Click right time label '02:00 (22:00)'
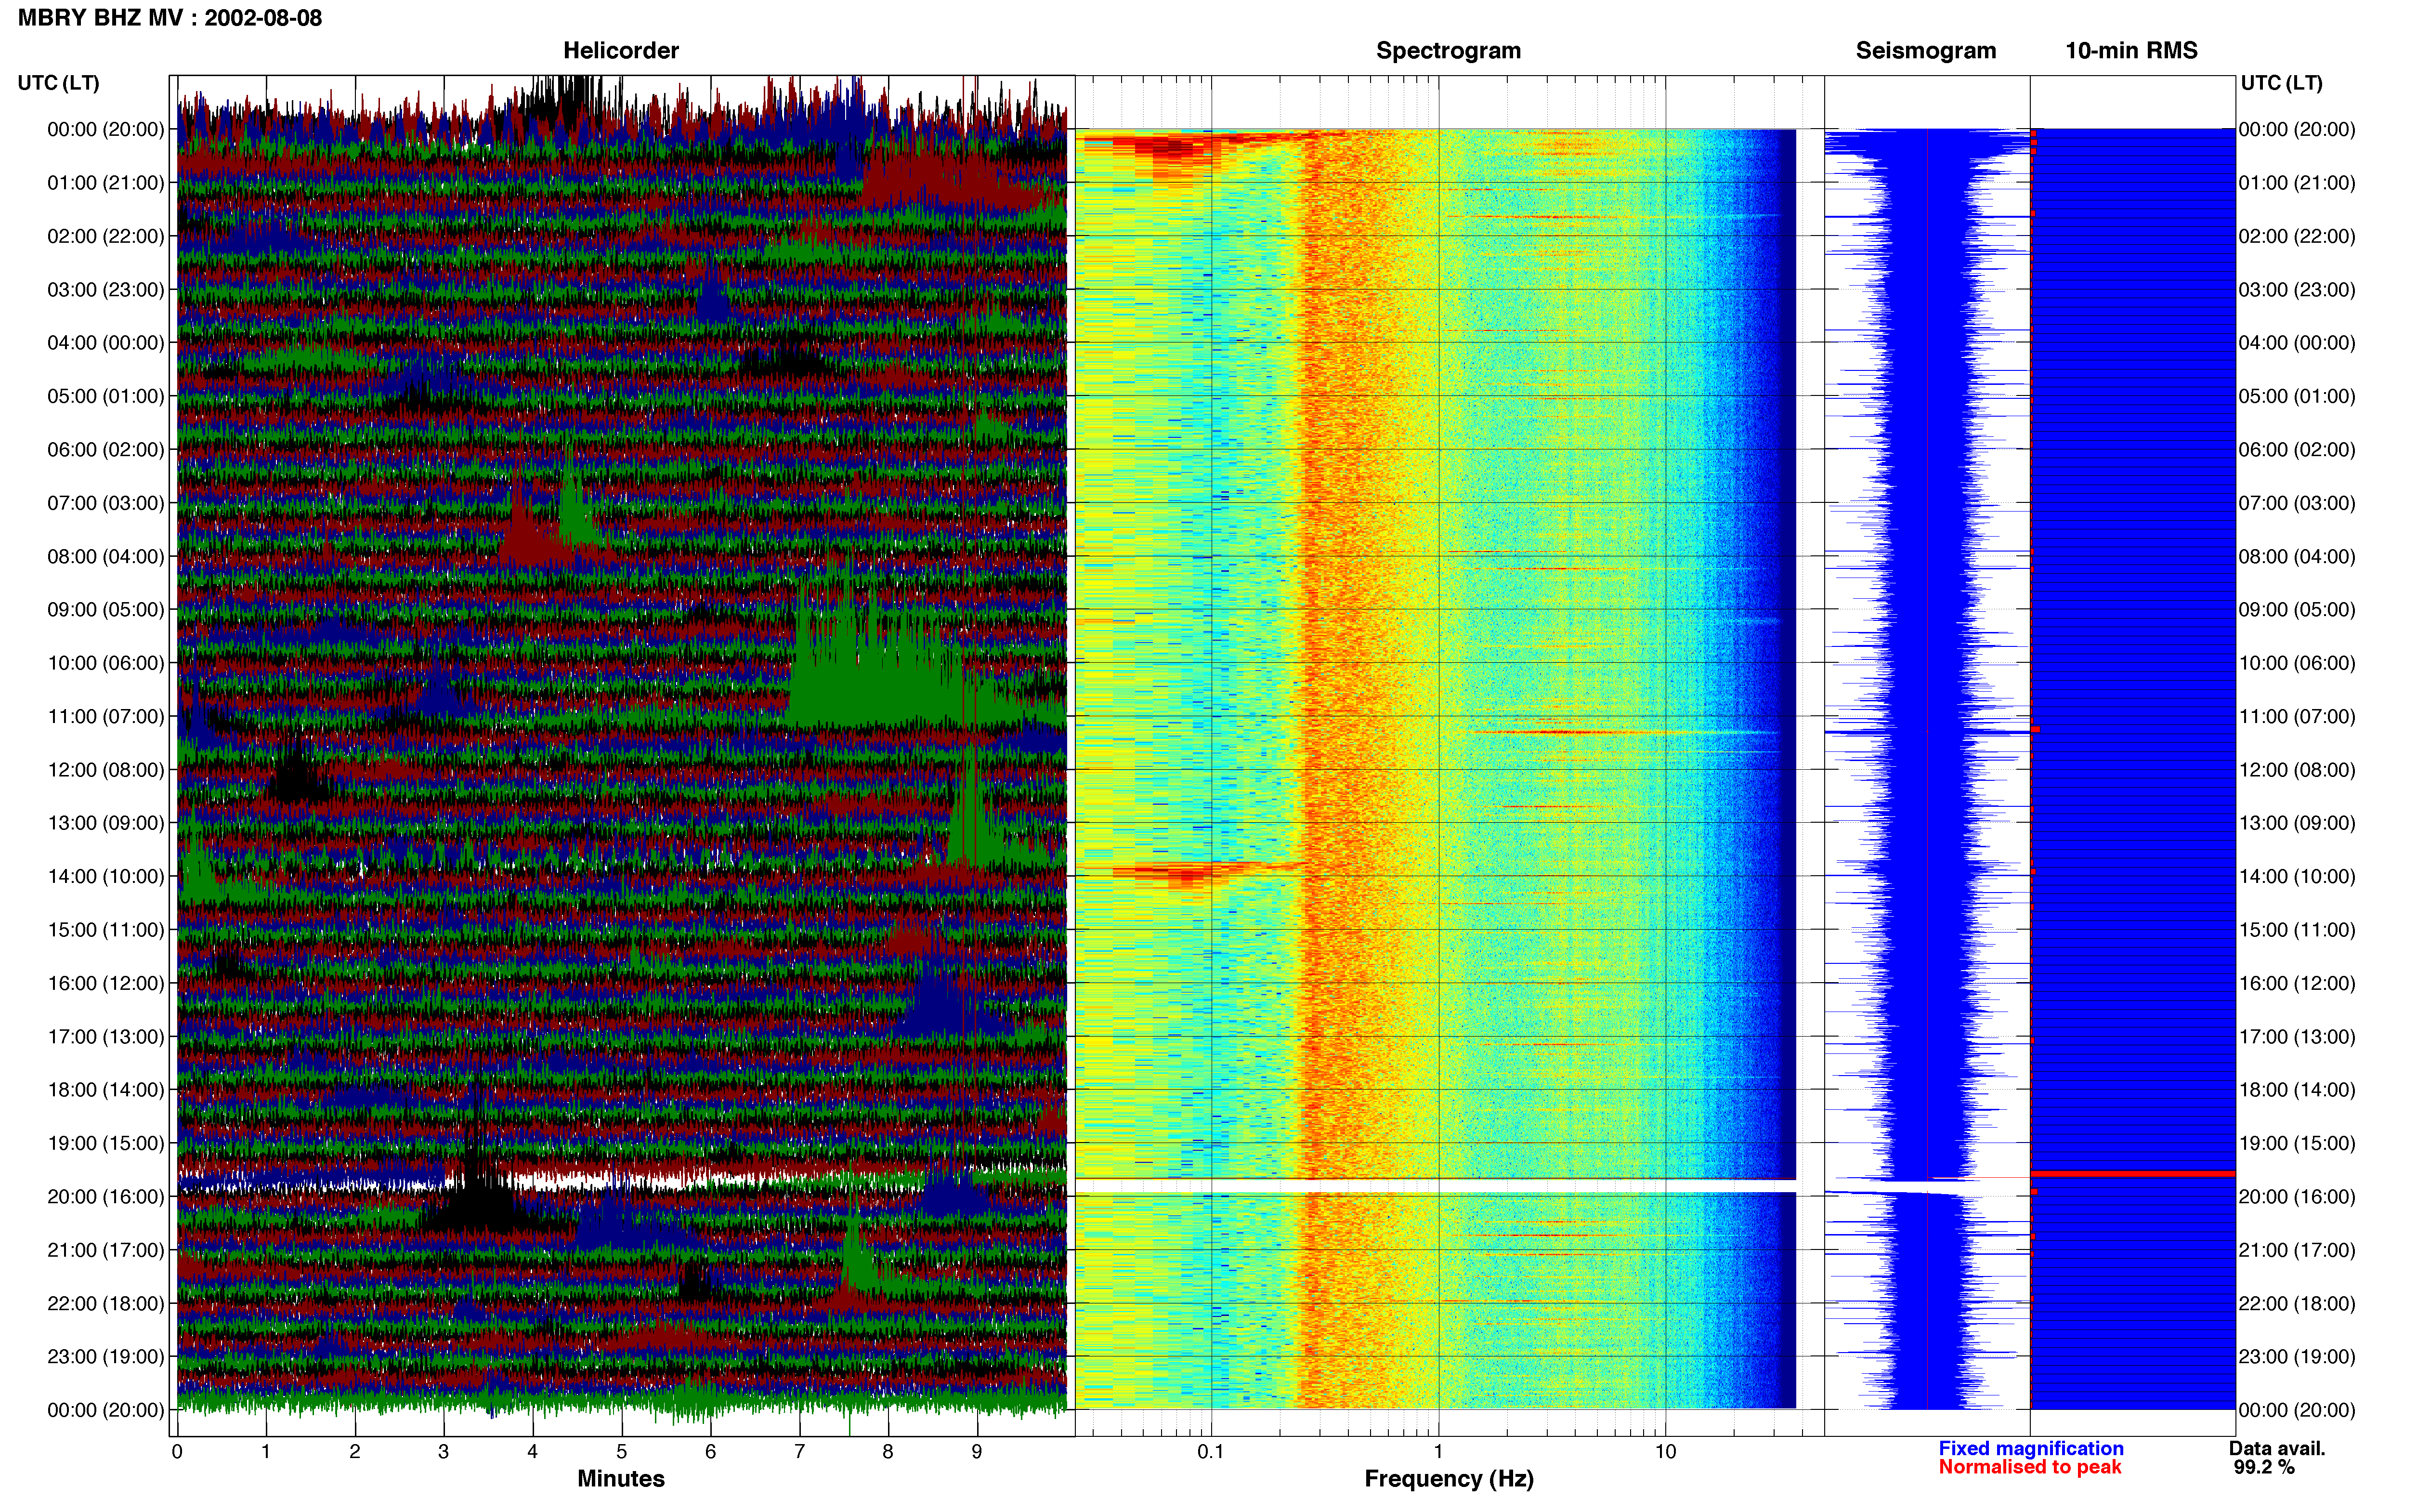 pos(2297,236)
